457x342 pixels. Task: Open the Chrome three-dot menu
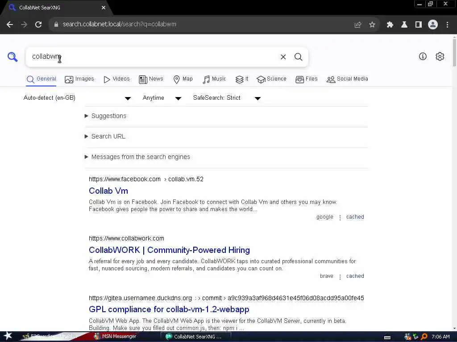[x=447, y=25]
